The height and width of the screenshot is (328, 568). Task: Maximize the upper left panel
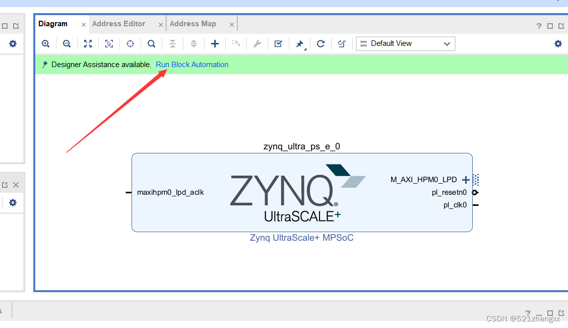5,26
